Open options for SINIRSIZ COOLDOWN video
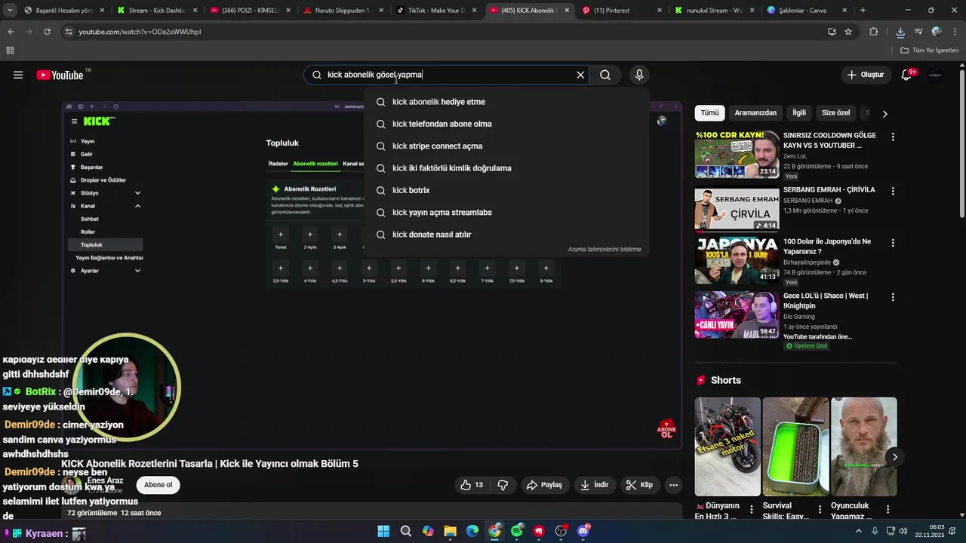This screenshot has width=966, height=543. [893, 137]
